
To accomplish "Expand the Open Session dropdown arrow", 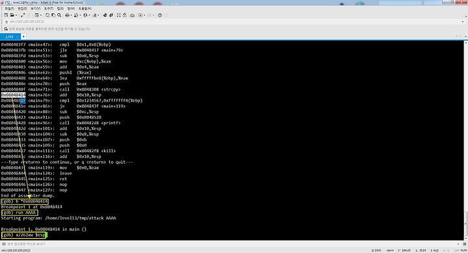I will pos(16,15).
